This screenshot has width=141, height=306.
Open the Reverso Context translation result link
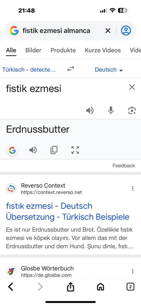[67, 211]
